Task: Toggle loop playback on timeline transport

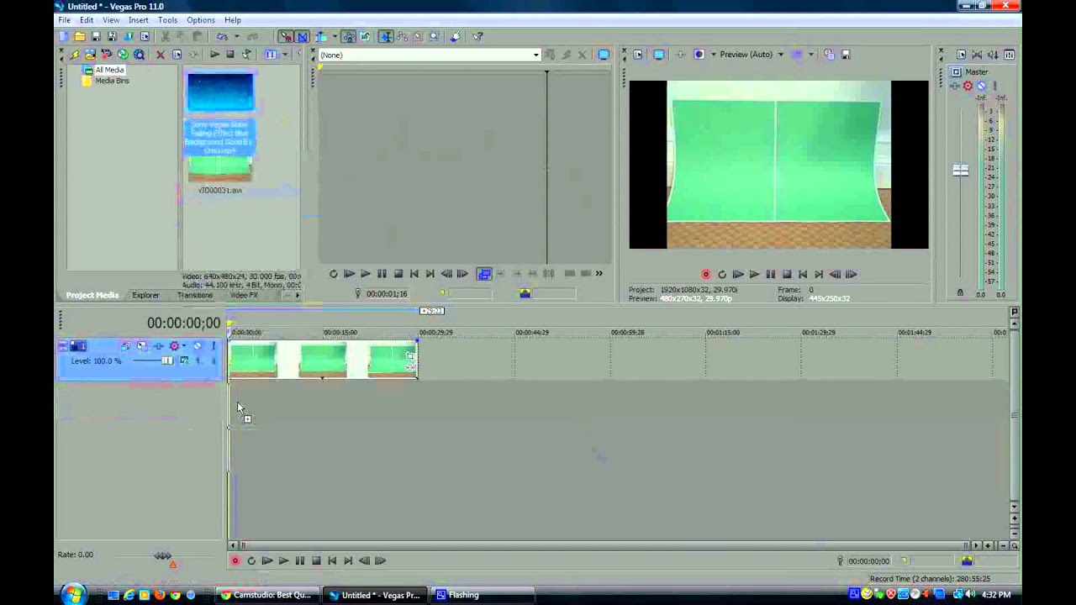Action: tap(251, 560)
